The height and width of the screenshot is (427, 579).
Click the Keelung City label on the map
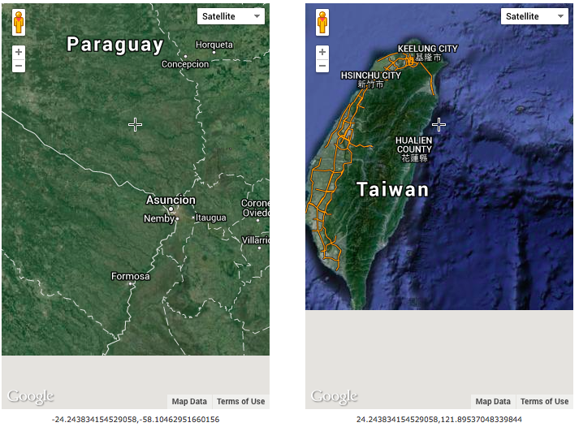[x=427, y=49]
